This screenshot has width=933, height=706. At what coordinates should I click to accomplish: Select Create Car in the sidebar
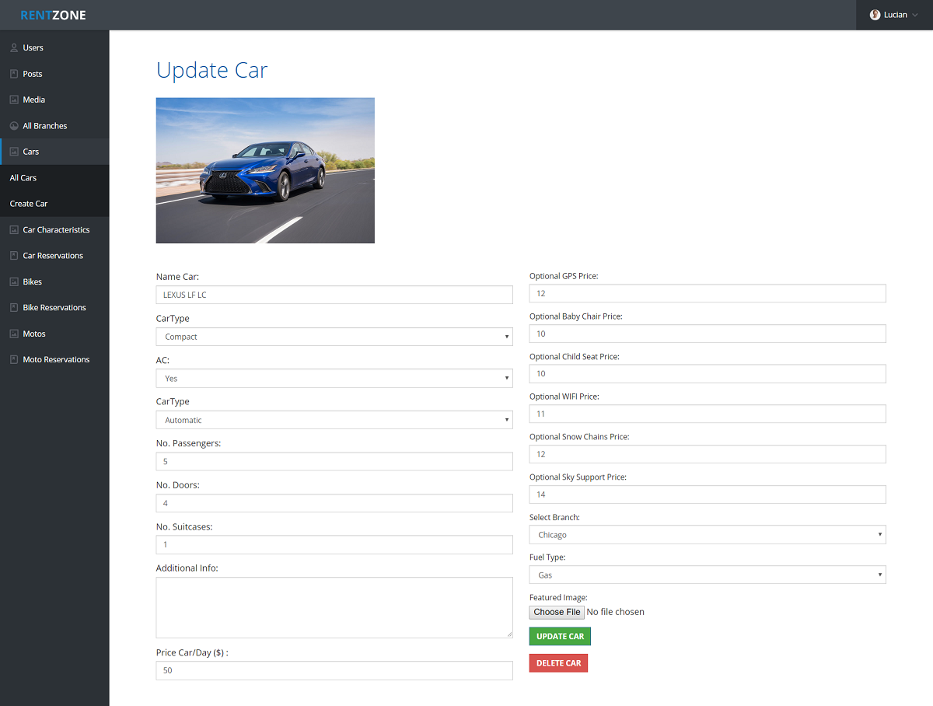click(29, 204)
